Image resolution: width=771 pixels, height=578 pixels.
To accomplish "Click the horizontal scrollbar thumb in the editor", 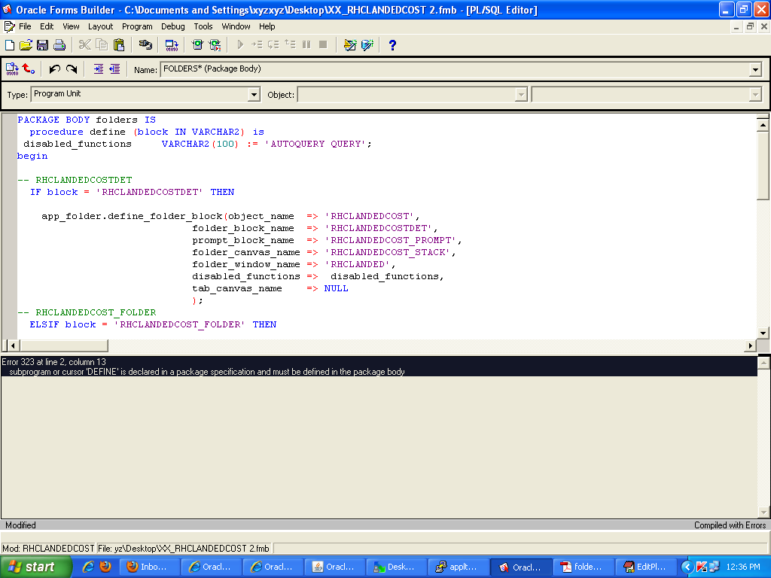I will point(63,345).
